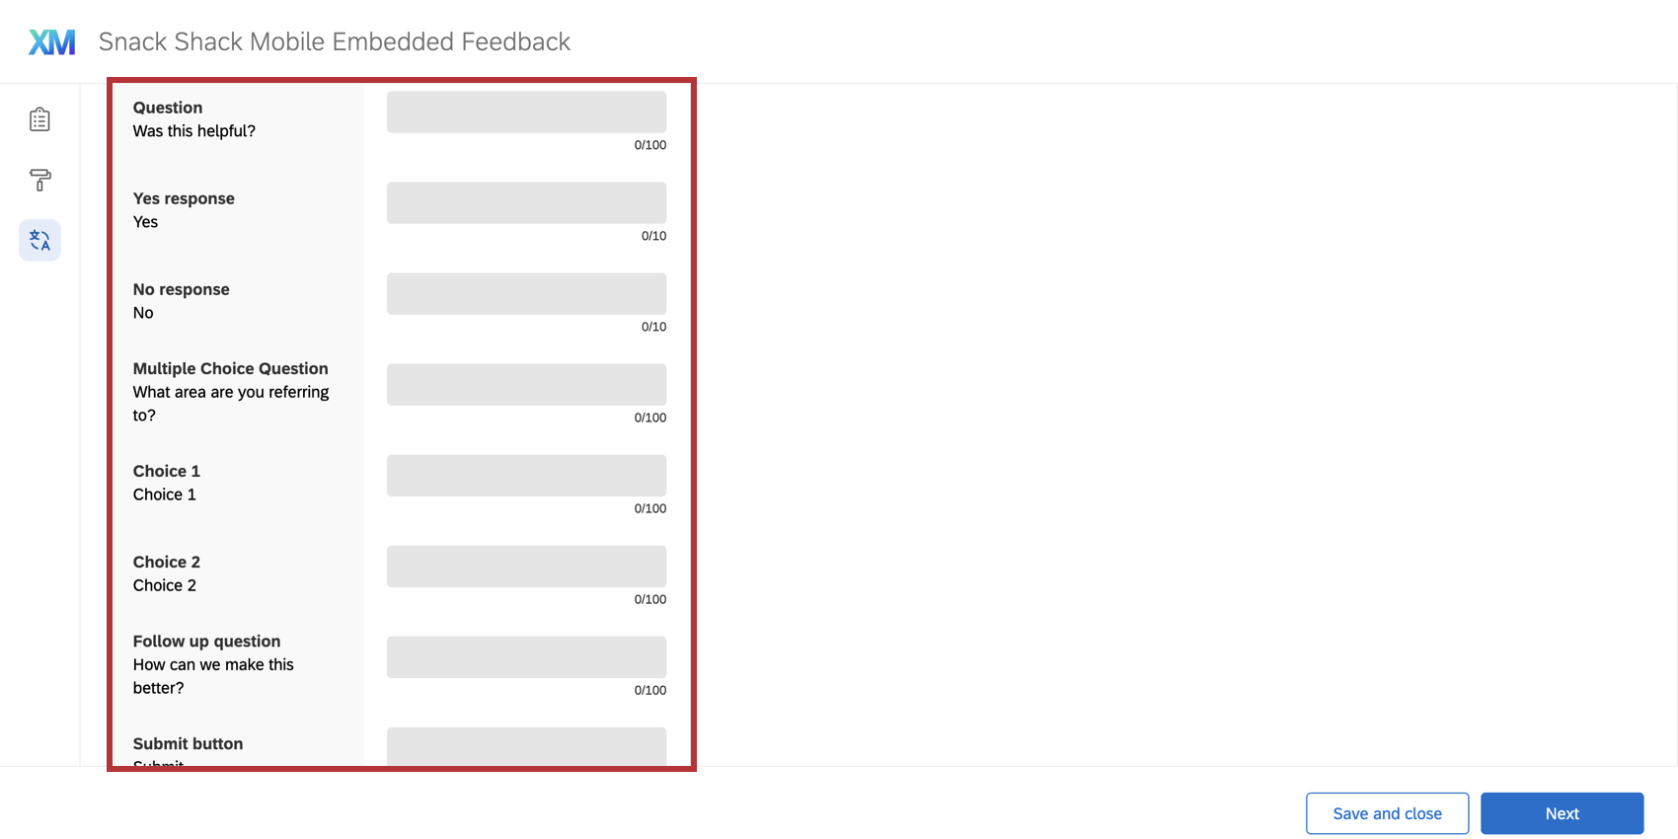Click the style roller icon below the clipboard
Image resolution: width=1678 pixels, height=839 pixels.
39,181
